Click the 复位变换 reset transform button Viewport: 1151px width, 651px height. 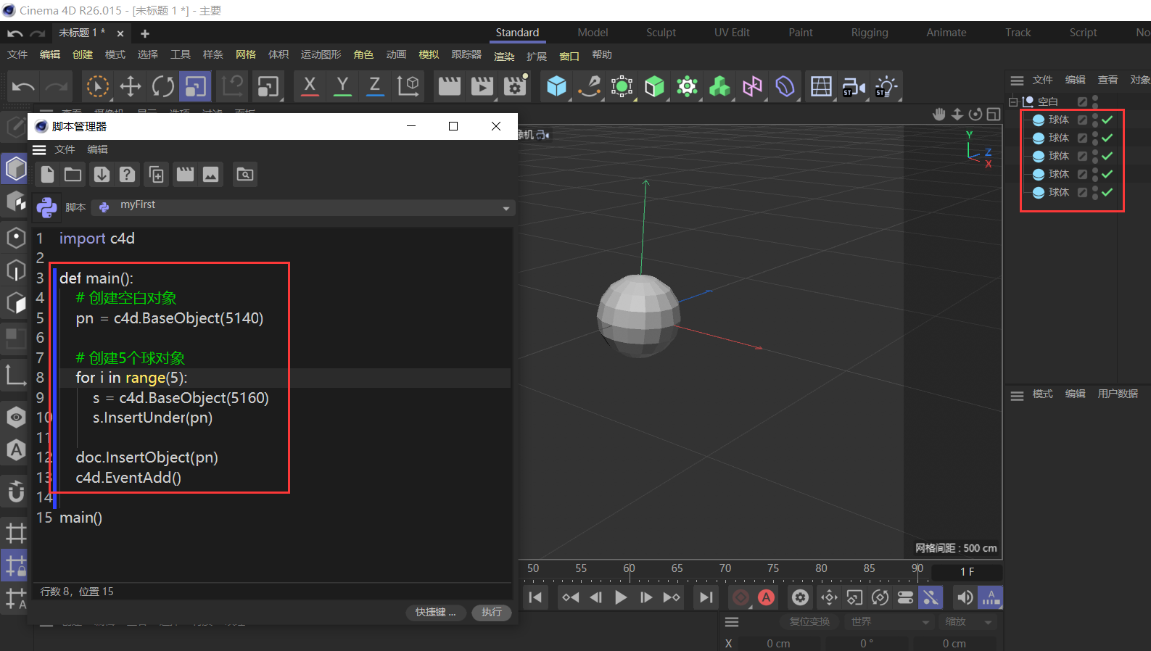(x=809, y=622)
